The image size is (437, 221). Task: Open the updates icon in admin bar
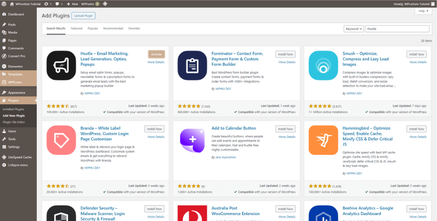(x=46, y=4)
